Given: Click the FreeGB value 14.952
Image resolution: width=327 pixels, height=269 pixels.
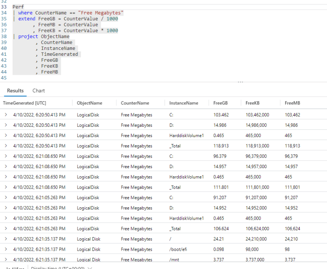Looking at the screenshot, I should tap(220, 208).
